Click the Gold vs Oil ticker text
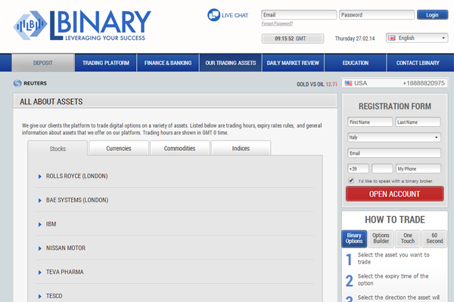This screenshot has width=454, height=302. tap(317, 84)
